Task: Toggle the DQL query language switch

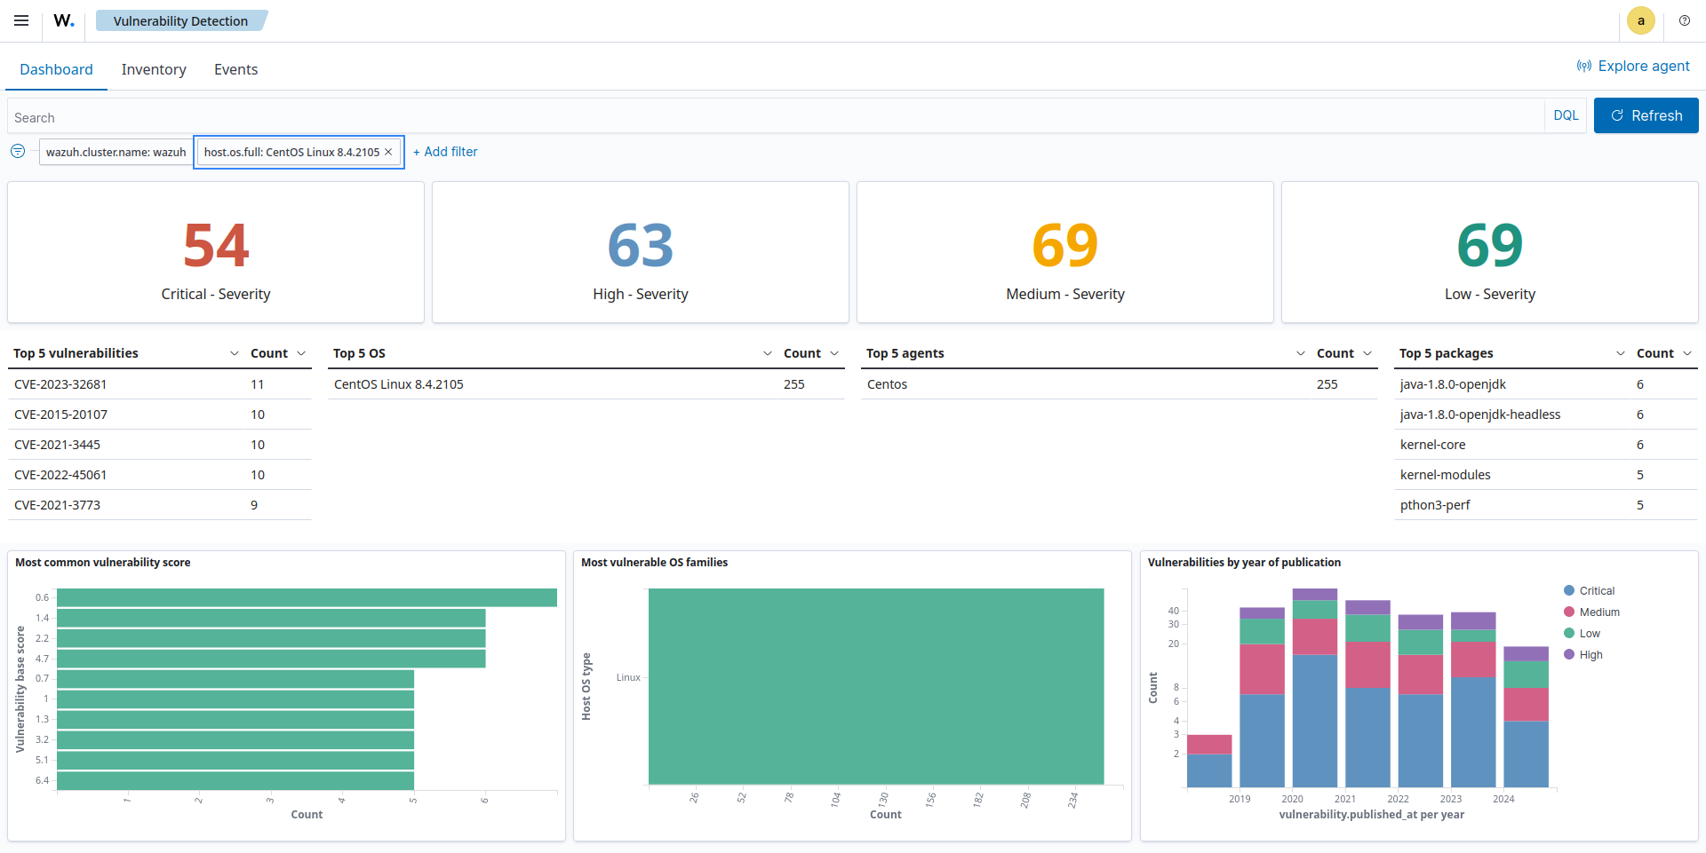Action: [1566, 115]
